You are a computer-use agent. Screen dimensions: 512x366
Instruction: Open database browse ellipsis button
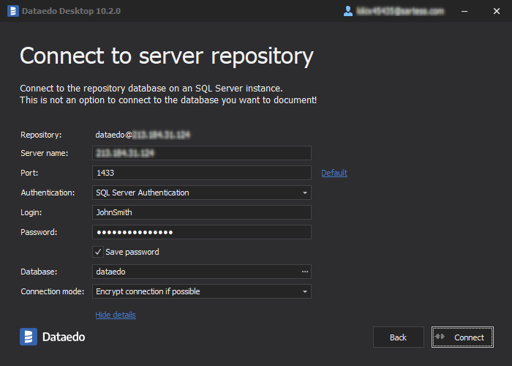[x=305, y=272]
